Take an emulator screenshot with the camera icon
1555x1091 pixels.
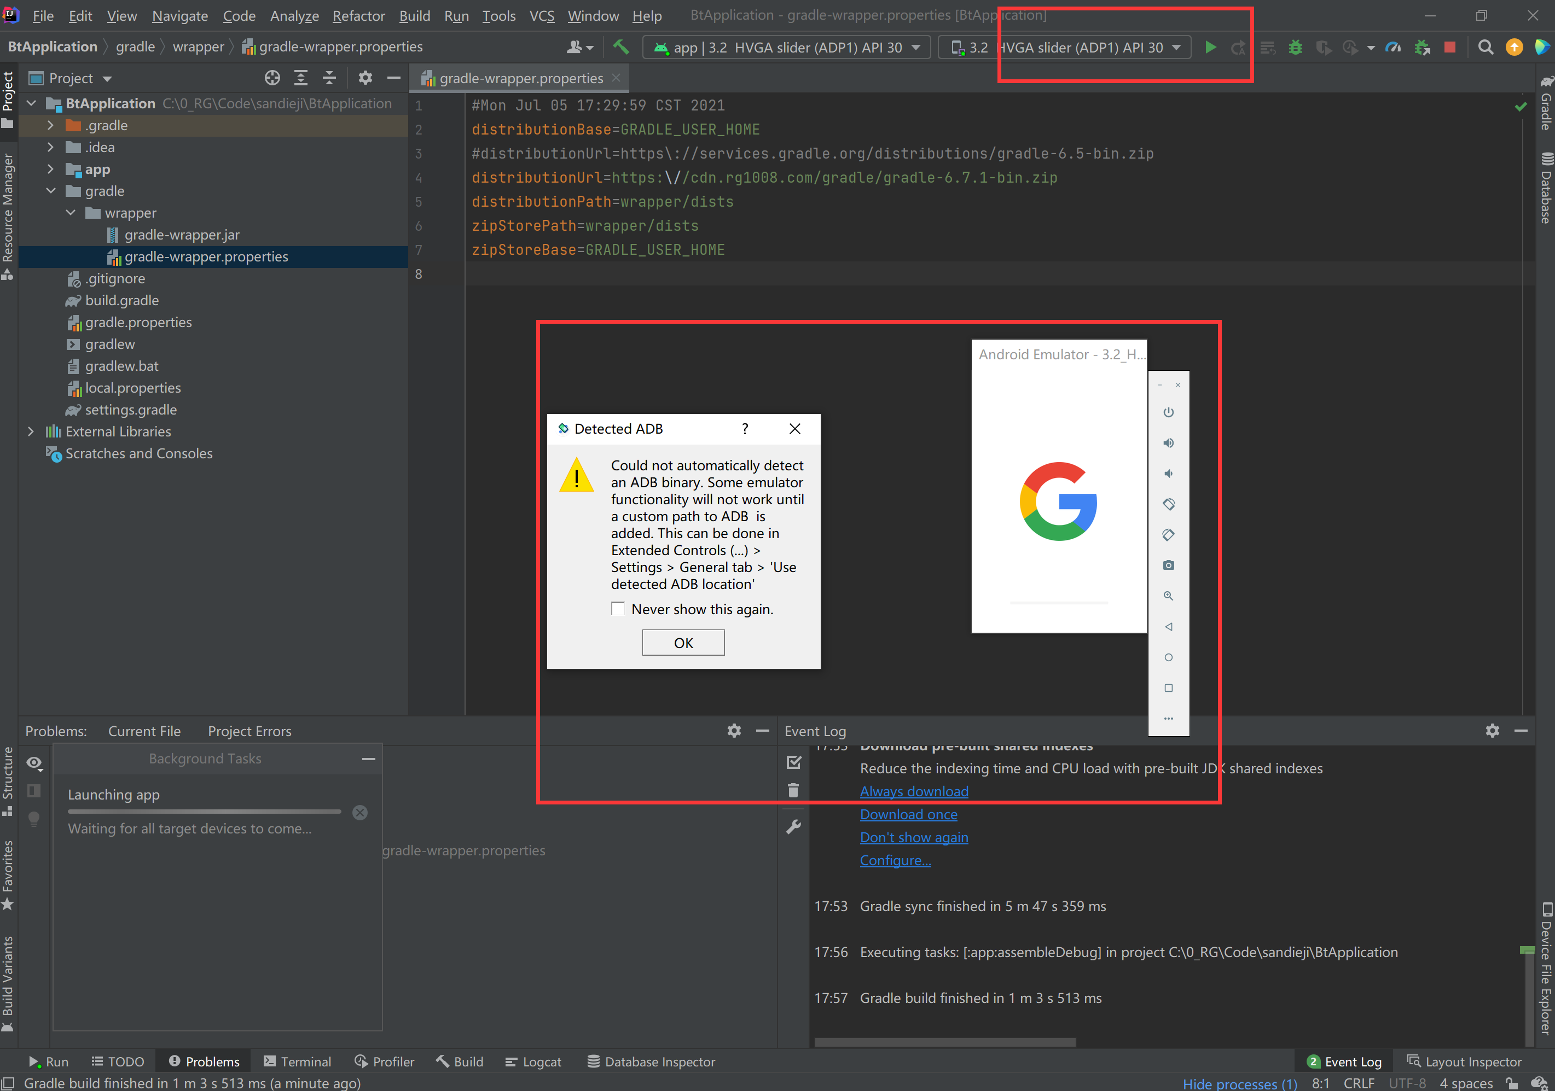point(1168,565)
